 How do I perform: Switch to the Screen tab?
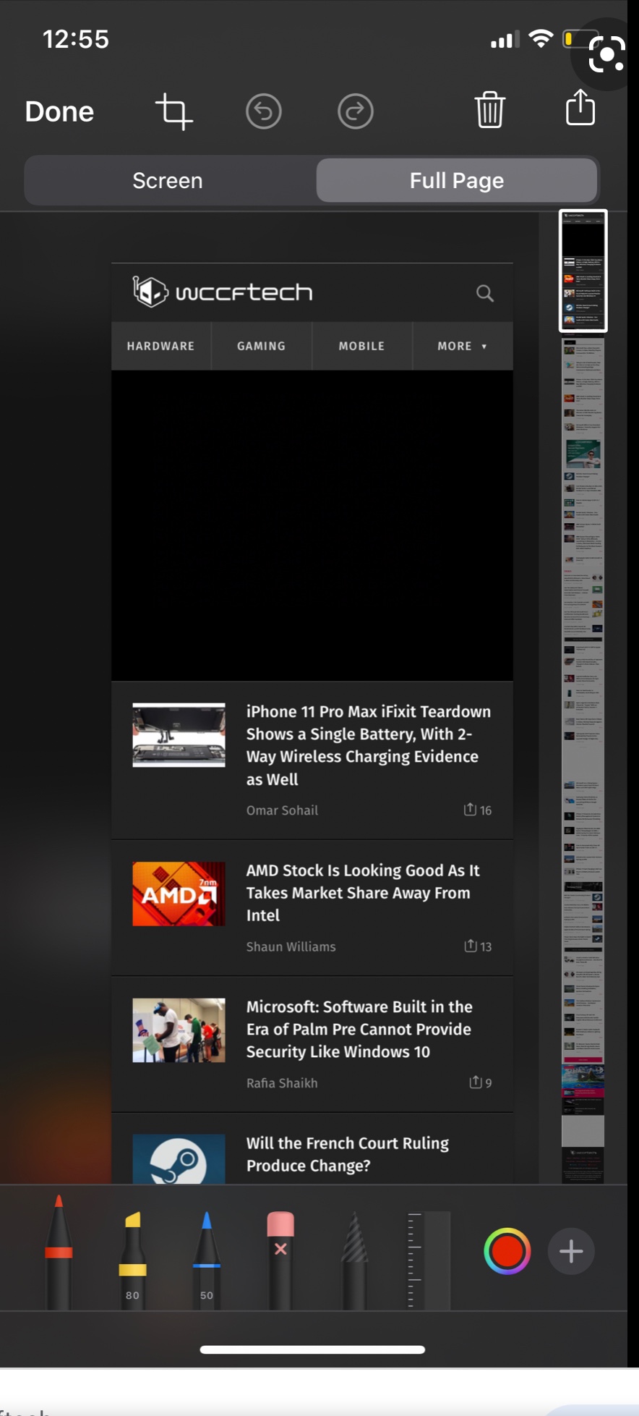tap(168, 180)
